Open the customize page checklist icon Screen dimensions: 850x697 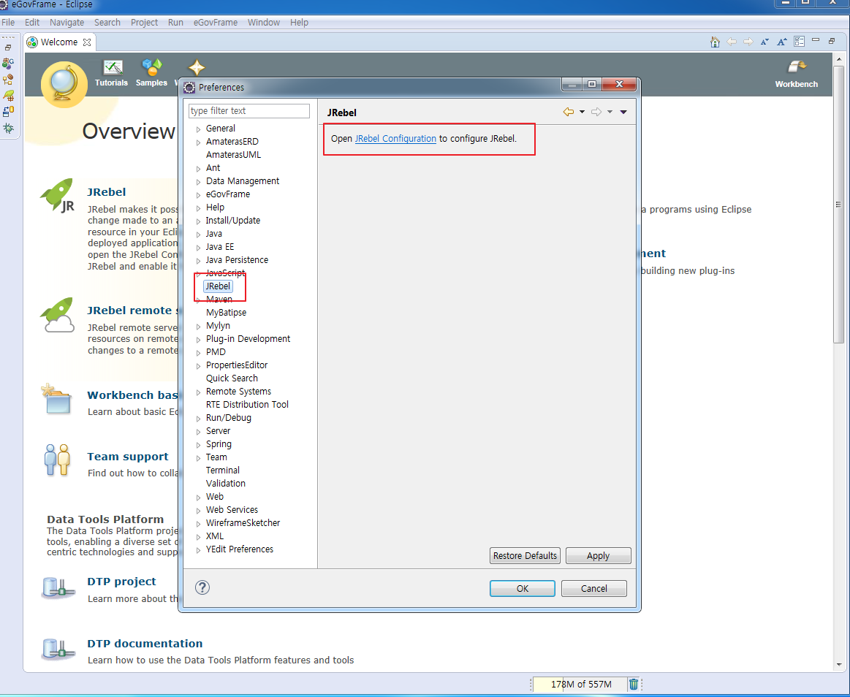coord(799,42)
